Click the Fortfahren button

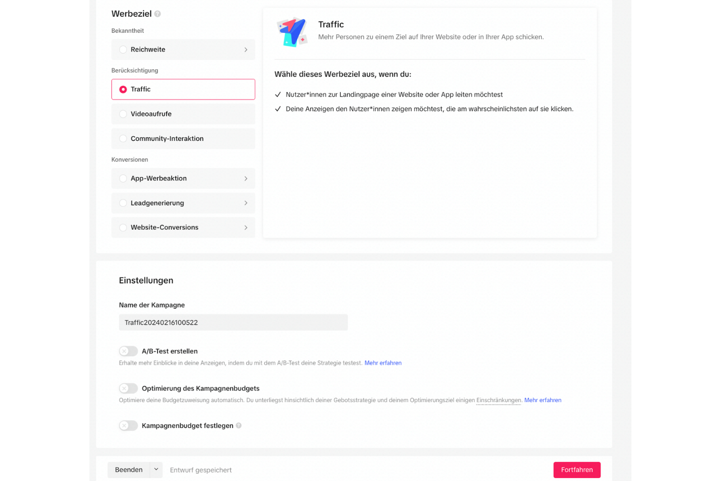coord(577,470)
